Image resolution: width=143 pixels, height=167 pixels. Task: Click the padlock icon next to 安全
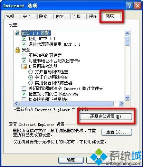(x=18, y=50)
